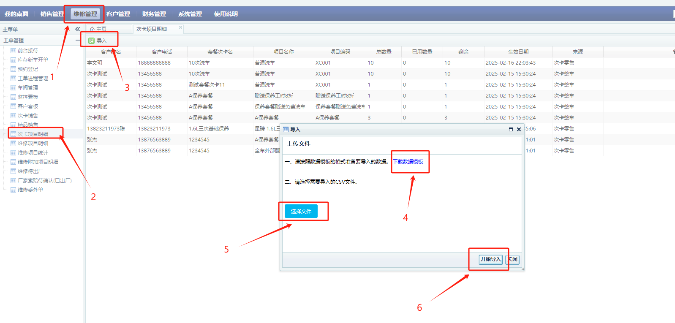
Task: Open the 财务管理 top menu
Action: pos(154,14)
